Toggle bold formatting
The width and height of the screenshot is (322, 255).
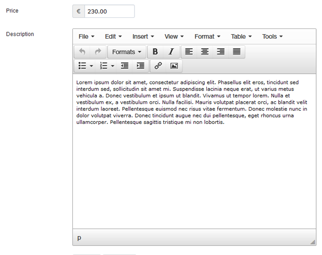(x=155, y=52)
